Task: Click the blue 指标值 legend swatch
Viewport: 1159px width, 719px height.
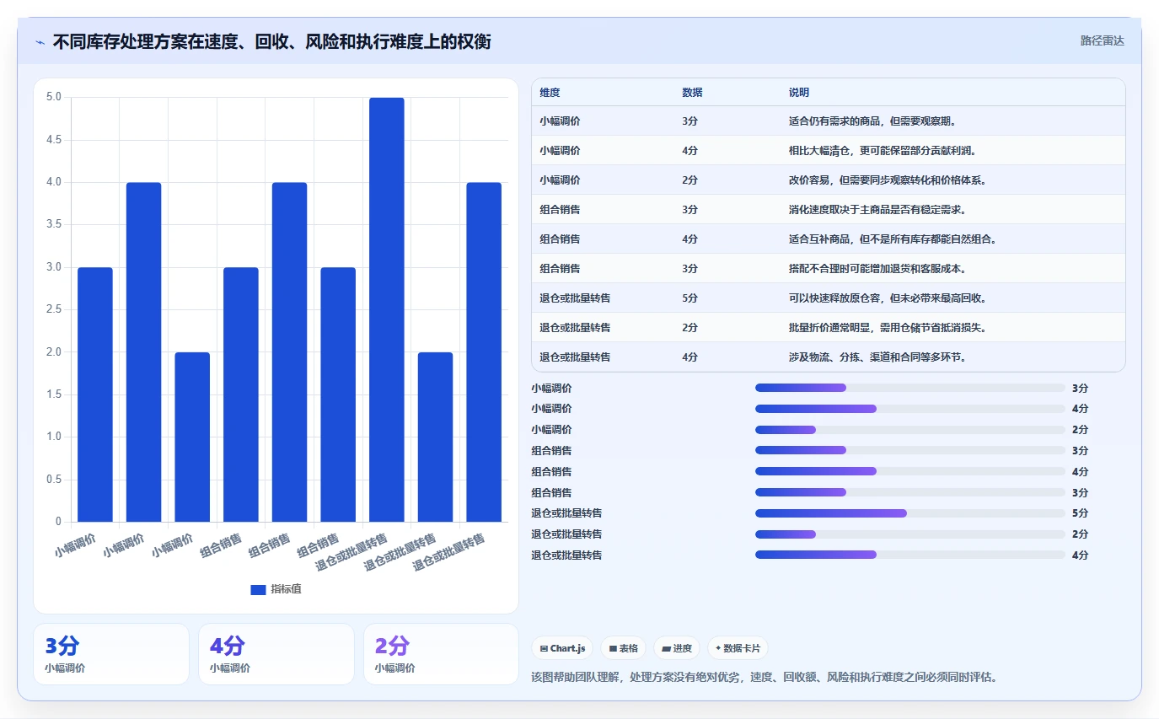Action: 258,590
